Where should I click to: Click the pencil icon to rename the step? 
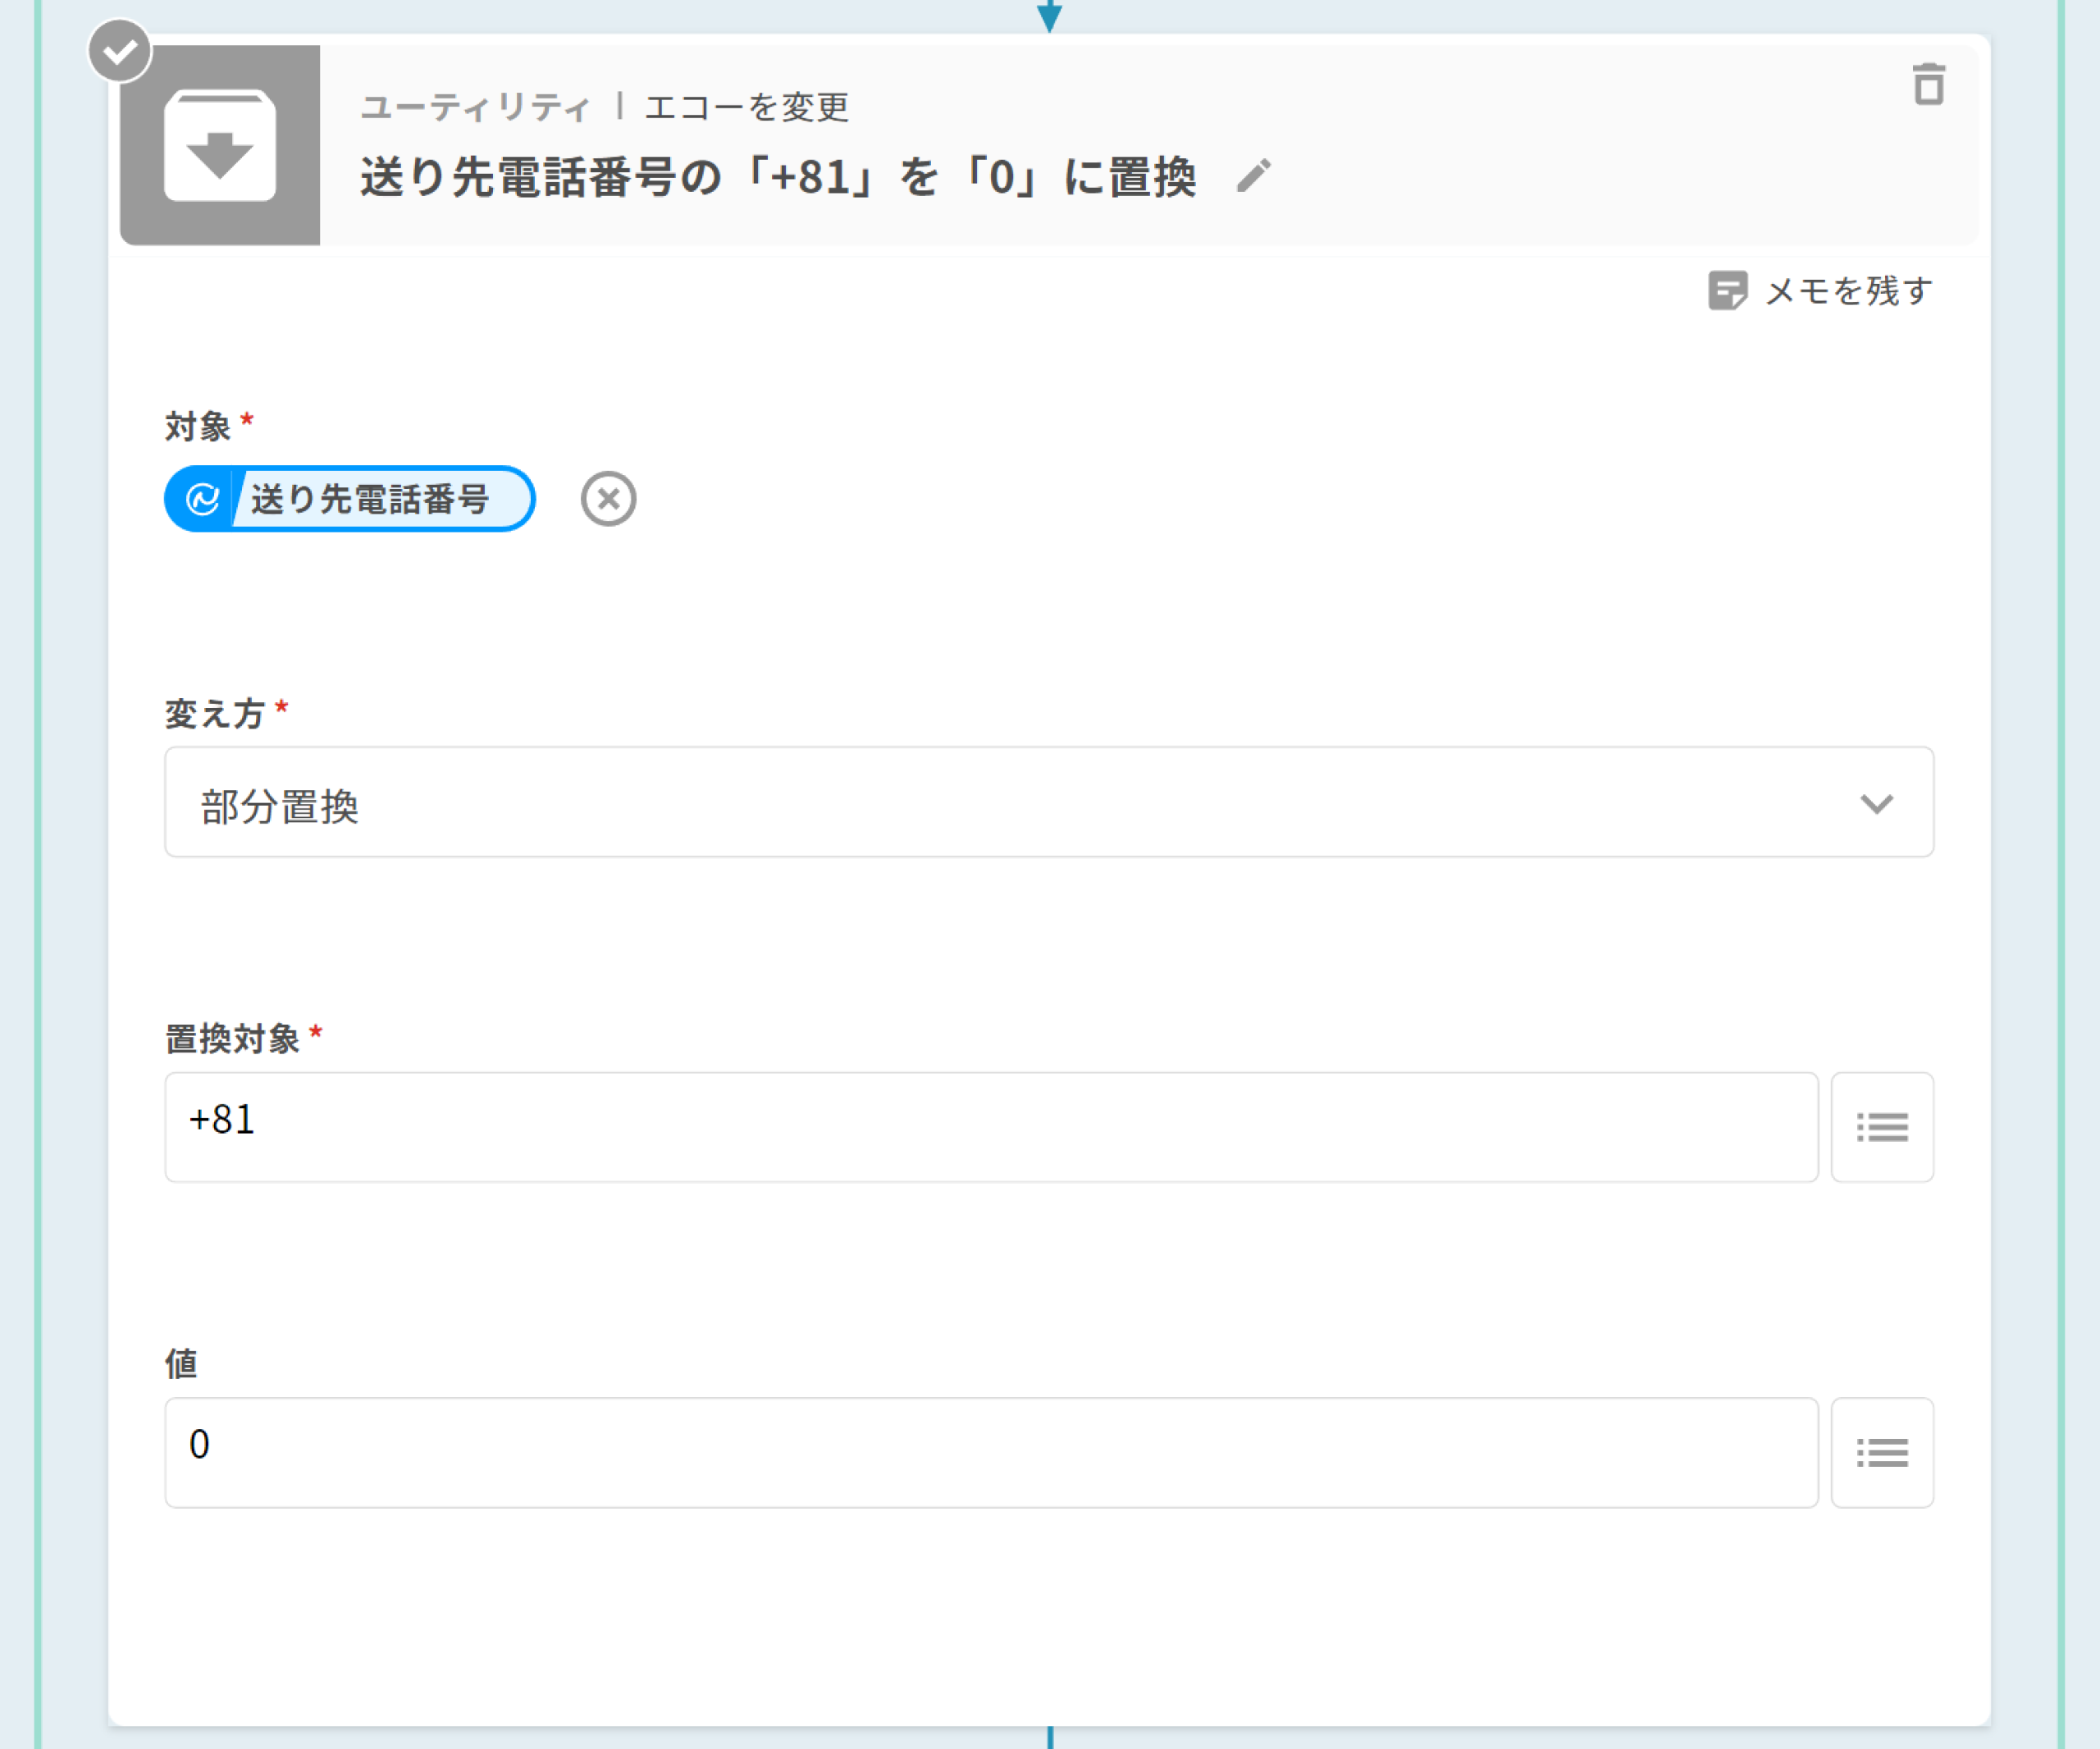click(1253, 176)
